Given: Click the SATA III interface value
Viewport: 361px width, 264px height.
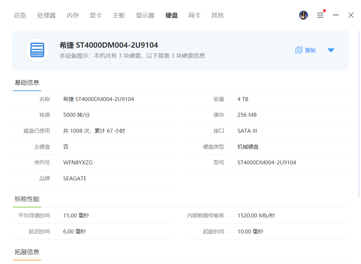Looking at the screenshot, I should (x=247, y=131).
